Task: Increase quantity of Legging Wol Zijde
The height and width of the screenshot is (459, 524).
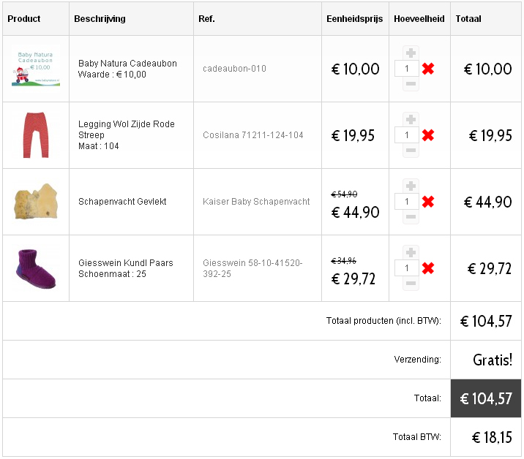Action: (x=411, y=120)
